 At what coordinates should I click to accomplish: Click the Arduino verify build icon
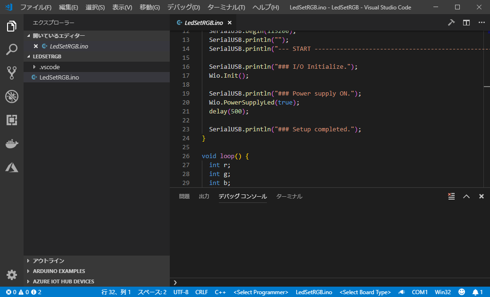click(x=451, y=23)
